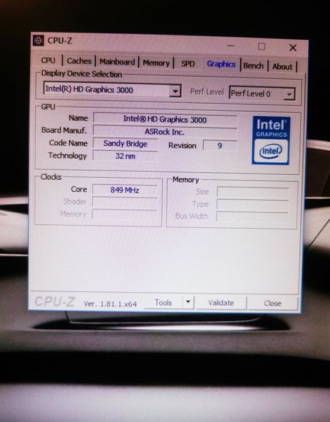Expand the Display Device Selection dropdown arrow
The height and width of the screenshot is (422, 330).
click(175, 91)
